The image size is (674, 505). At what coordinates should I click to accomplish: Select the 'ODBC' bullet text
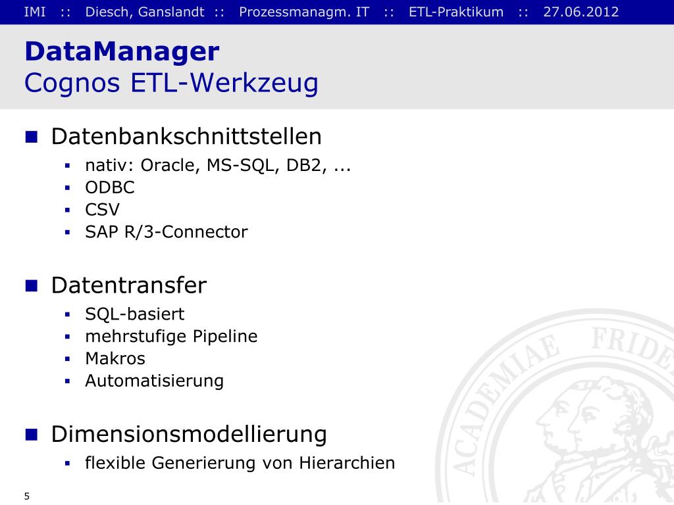pyautogui.click(x=110, y=187)
